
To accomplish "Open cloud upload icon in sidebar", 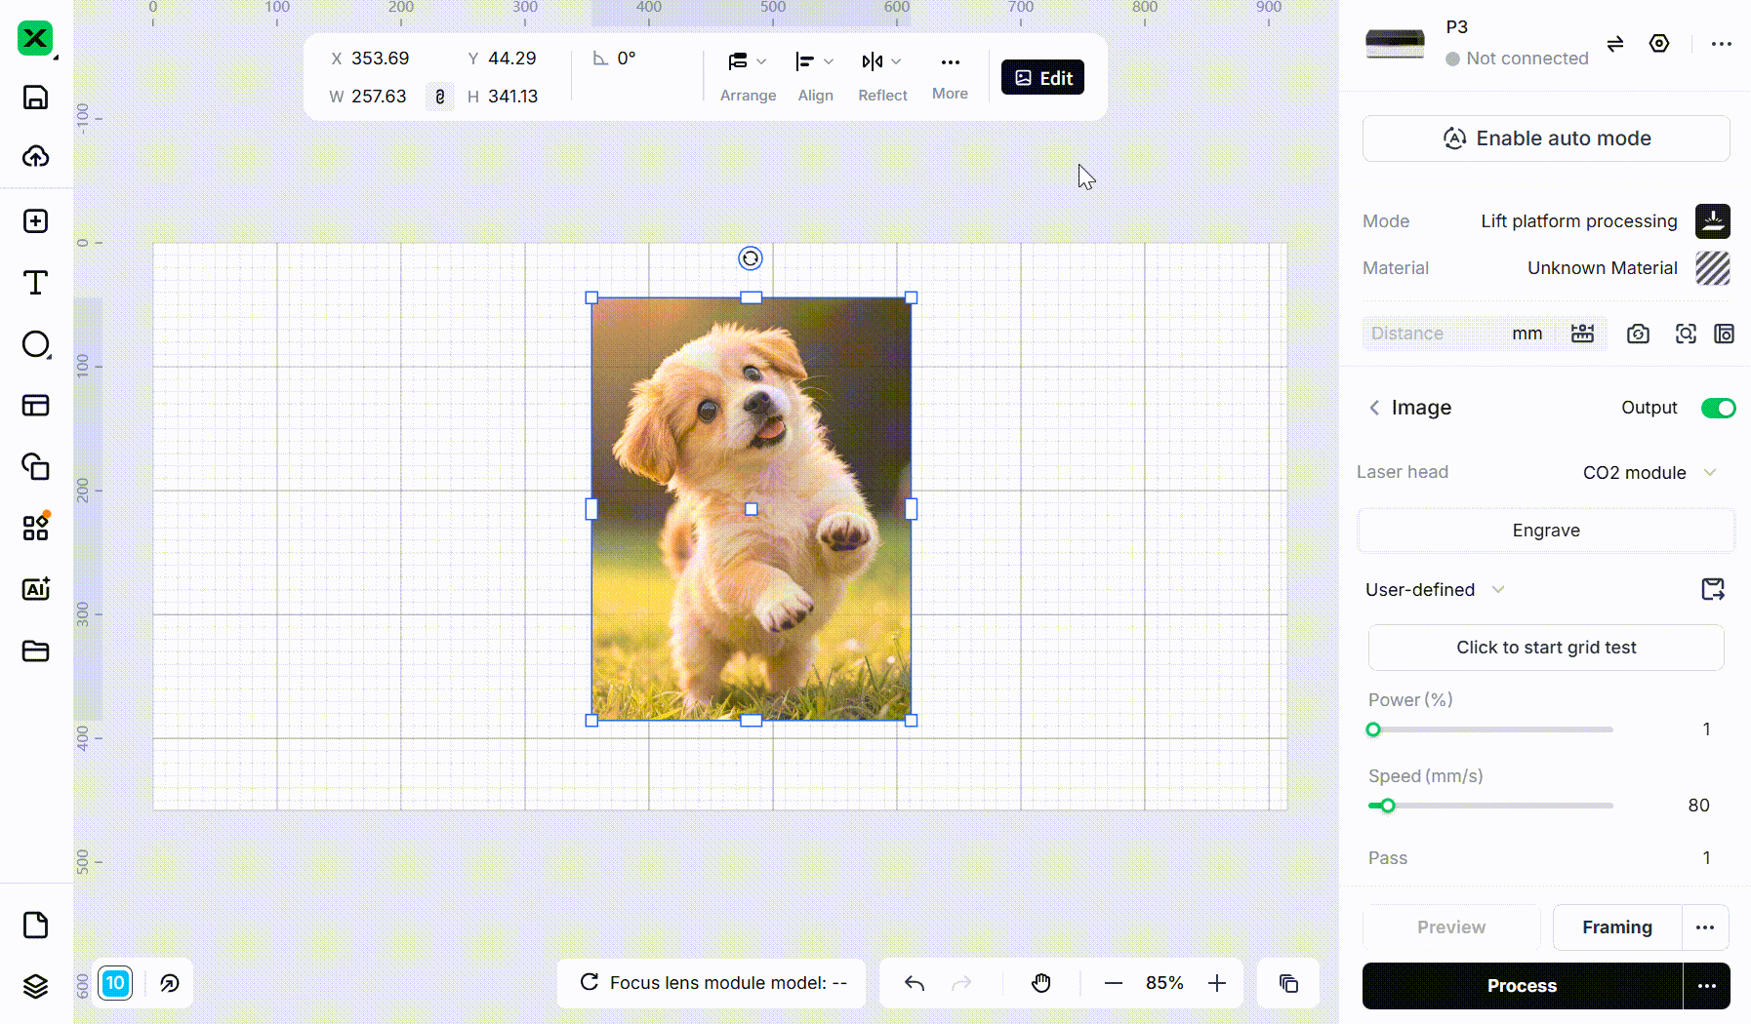I will pyautogui.click(x=35, y=156).
